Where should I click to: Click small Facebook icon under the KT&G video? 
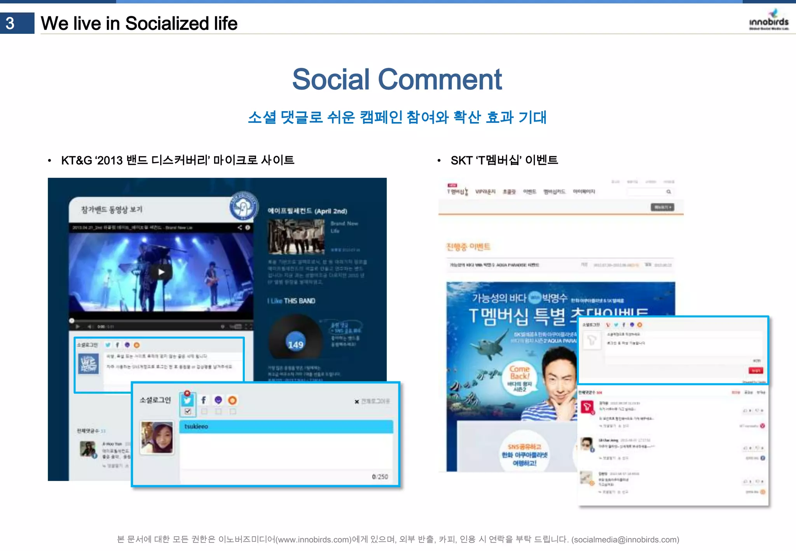pos(117,345)
